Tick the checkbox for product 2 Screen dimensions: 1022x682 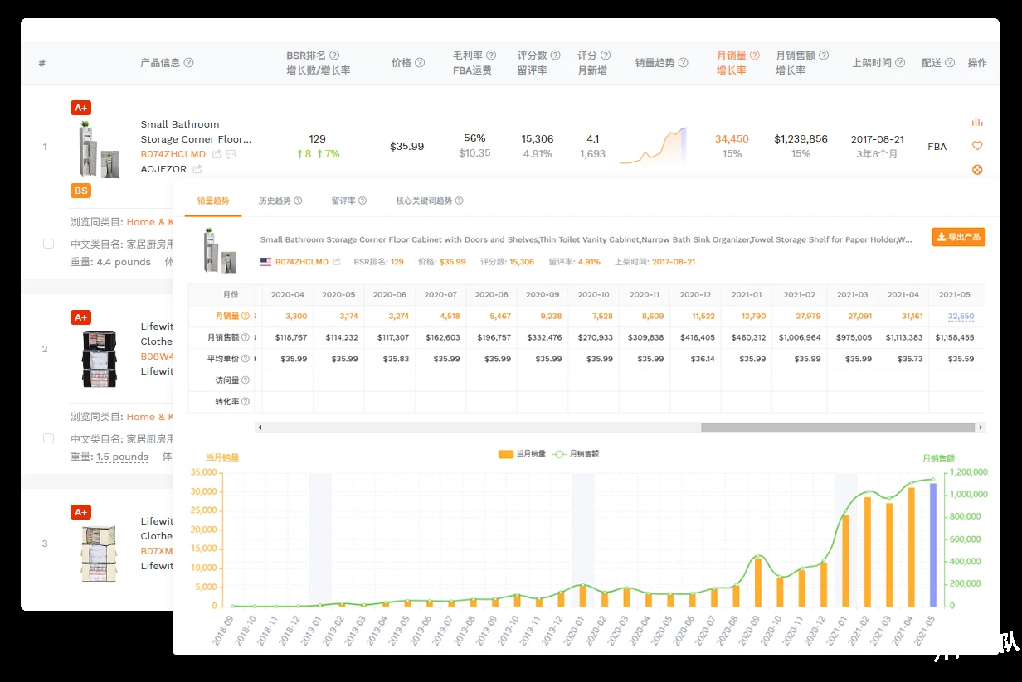pos(48,438)
